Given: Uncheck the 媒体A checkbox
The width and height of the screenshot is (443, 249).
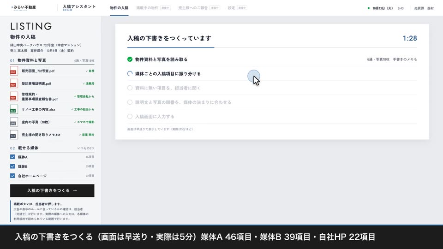Looking at the screenshot, I should 12,157.
